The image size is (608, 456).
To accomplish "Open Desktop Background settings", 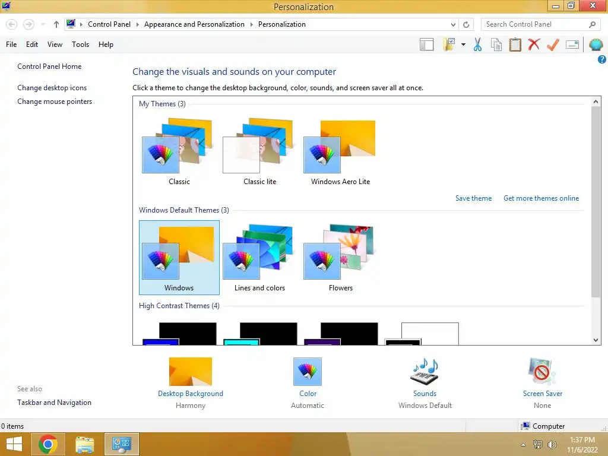I will [x=191, y=383].
